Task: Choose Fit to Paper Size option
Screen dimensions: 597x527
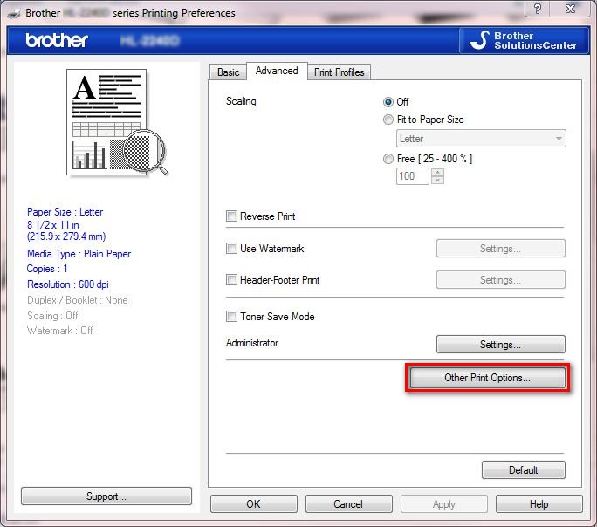Action: (x=388, y=120)
